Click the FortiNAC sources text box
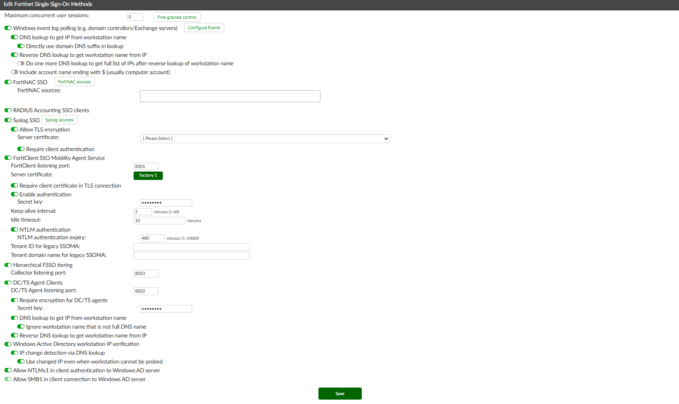This screenshot has width=679, height=404. click(x=230, y=96)
